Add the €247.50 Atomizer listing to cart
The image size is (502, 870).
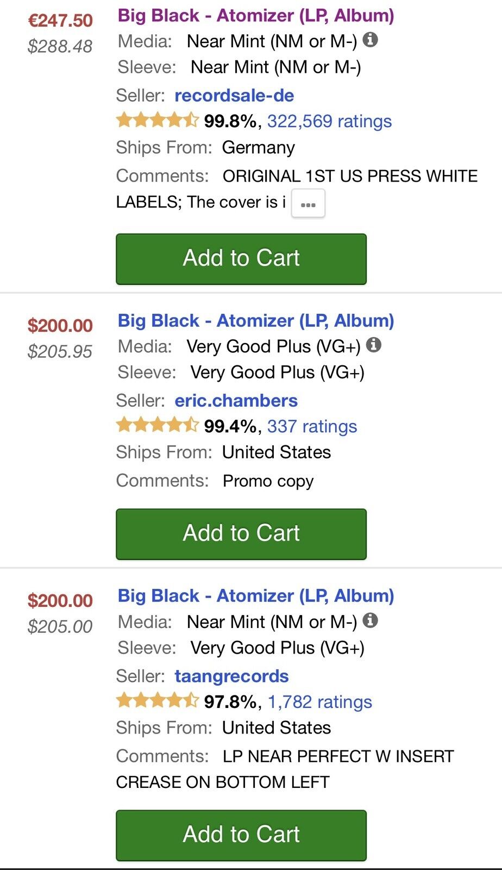241,259
